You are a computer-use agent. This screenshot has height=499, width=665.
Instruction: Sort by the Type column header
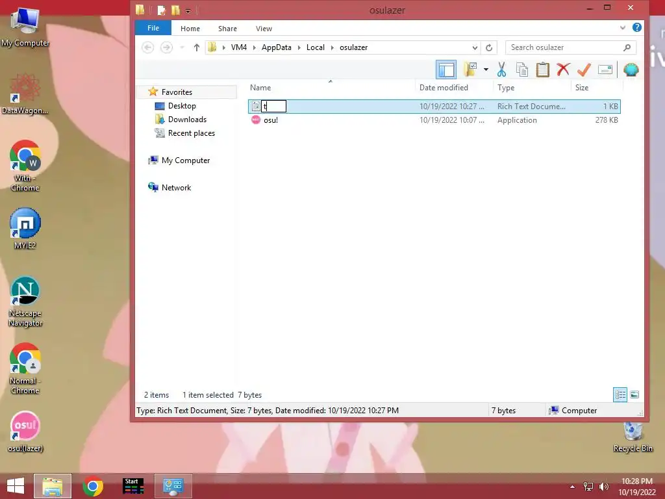[533, 88]
